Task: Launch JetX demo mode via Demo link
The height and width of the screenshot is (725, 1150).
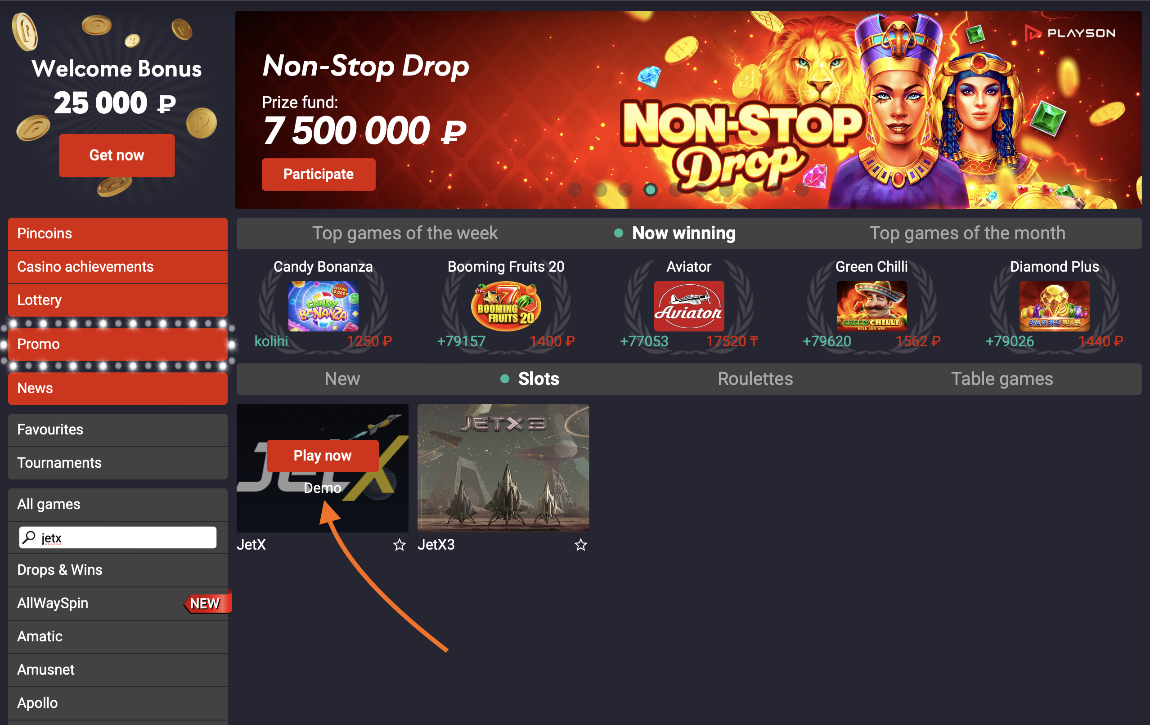Action: 322,488
